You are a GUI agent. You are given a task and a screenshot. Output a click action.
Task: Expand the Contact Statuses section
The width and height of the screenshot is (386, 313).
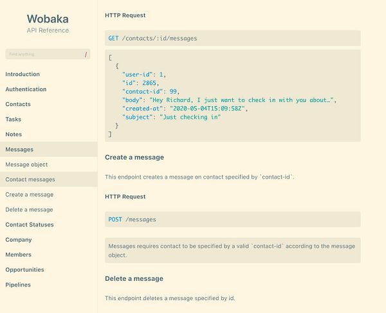tap(30, 225)
